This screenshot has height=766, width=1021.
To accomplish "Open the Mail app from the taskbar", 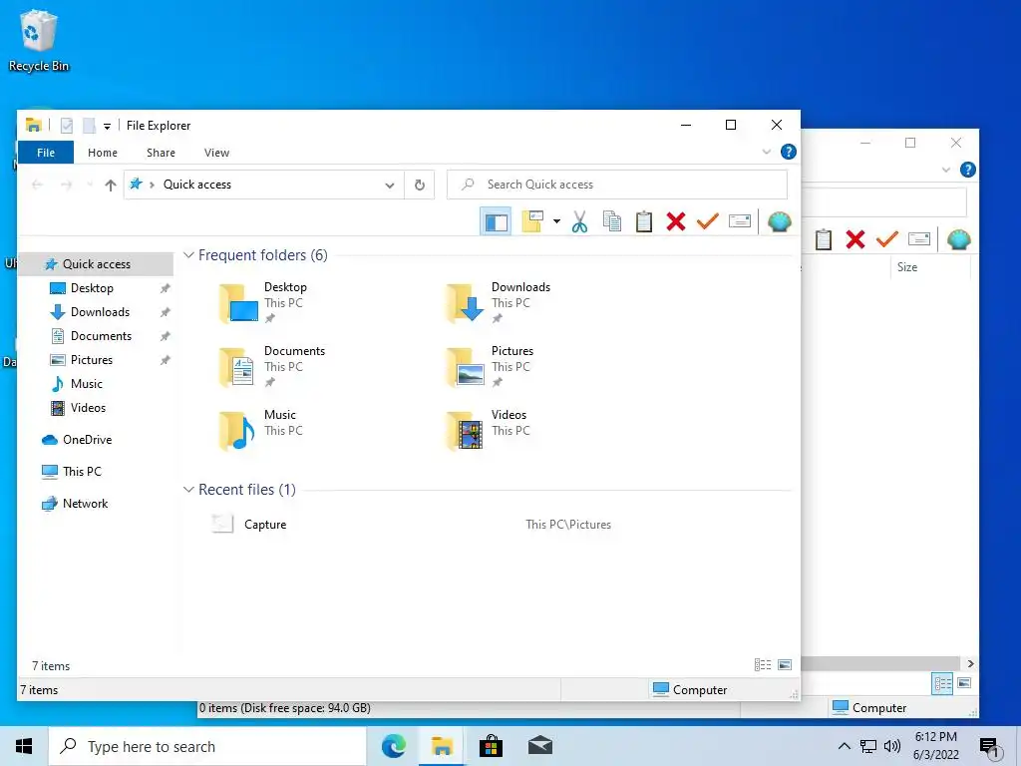I will [x=539, y=746].
